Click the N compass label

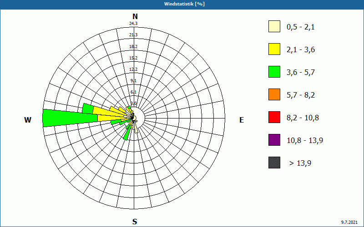click(135, 16)
